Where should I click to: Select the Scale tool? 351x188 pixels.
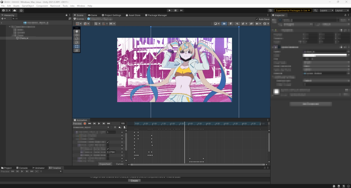coord(77,43)
